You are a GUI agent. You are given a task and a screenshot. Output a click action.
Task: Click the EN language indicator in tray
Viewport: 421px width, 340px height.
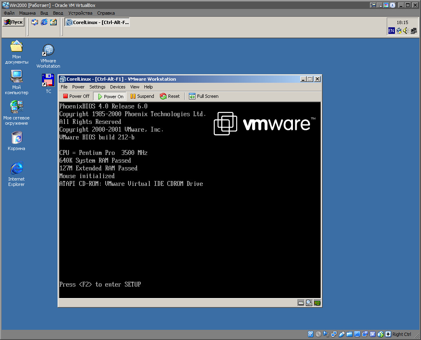391,31
